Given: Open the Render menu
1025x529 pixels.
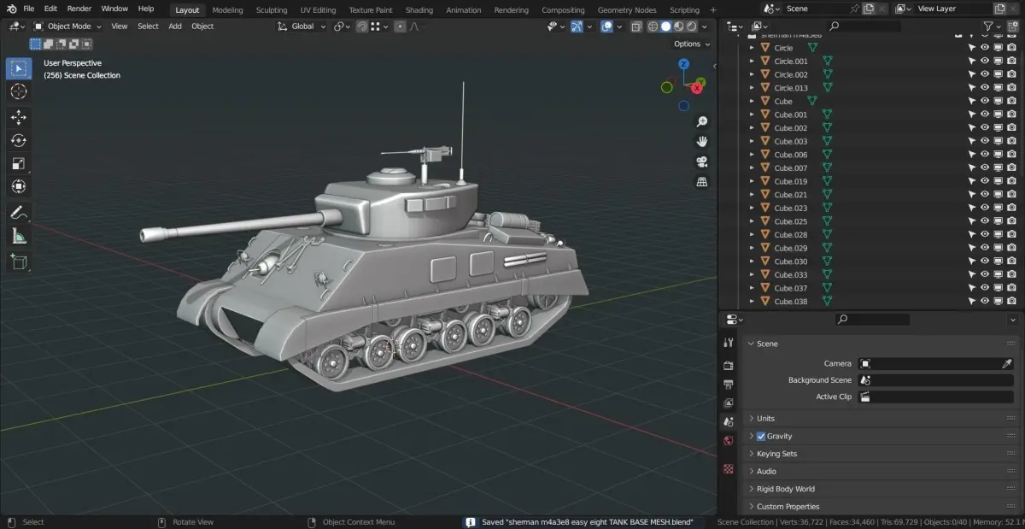Looking at the screenshot, I should tap(79, 9).
